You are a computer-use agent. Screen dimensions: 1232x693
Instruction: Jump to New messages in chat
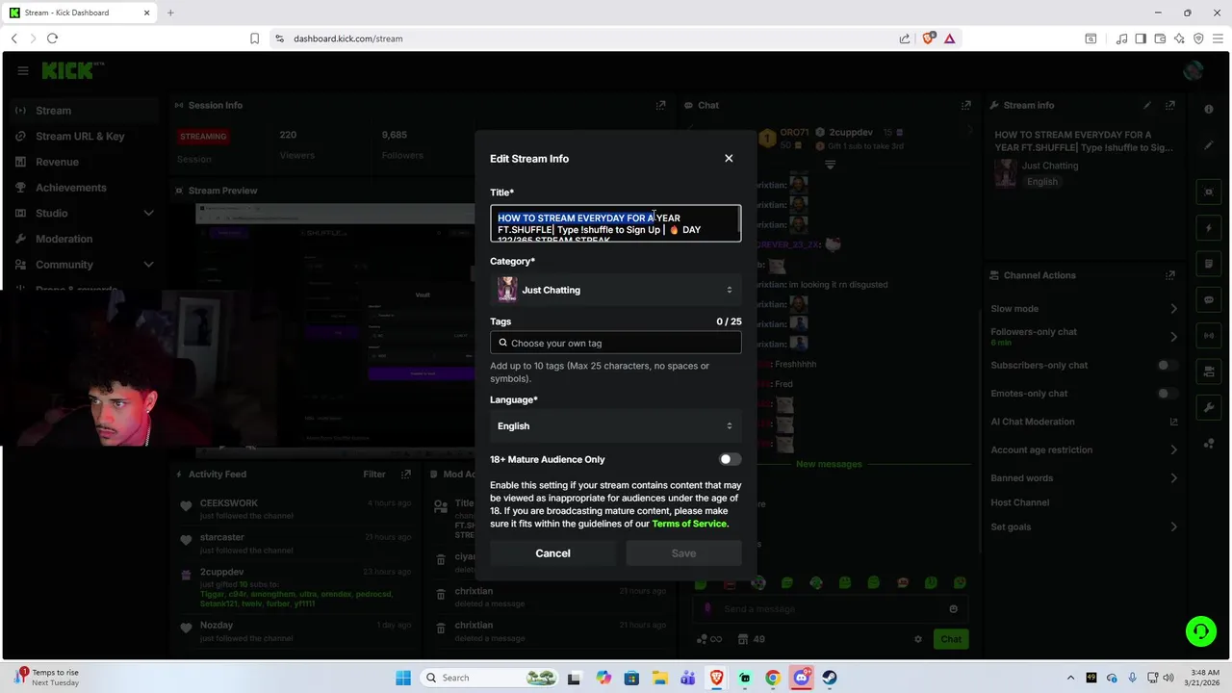pyautogui.click(x=829, y=464)
